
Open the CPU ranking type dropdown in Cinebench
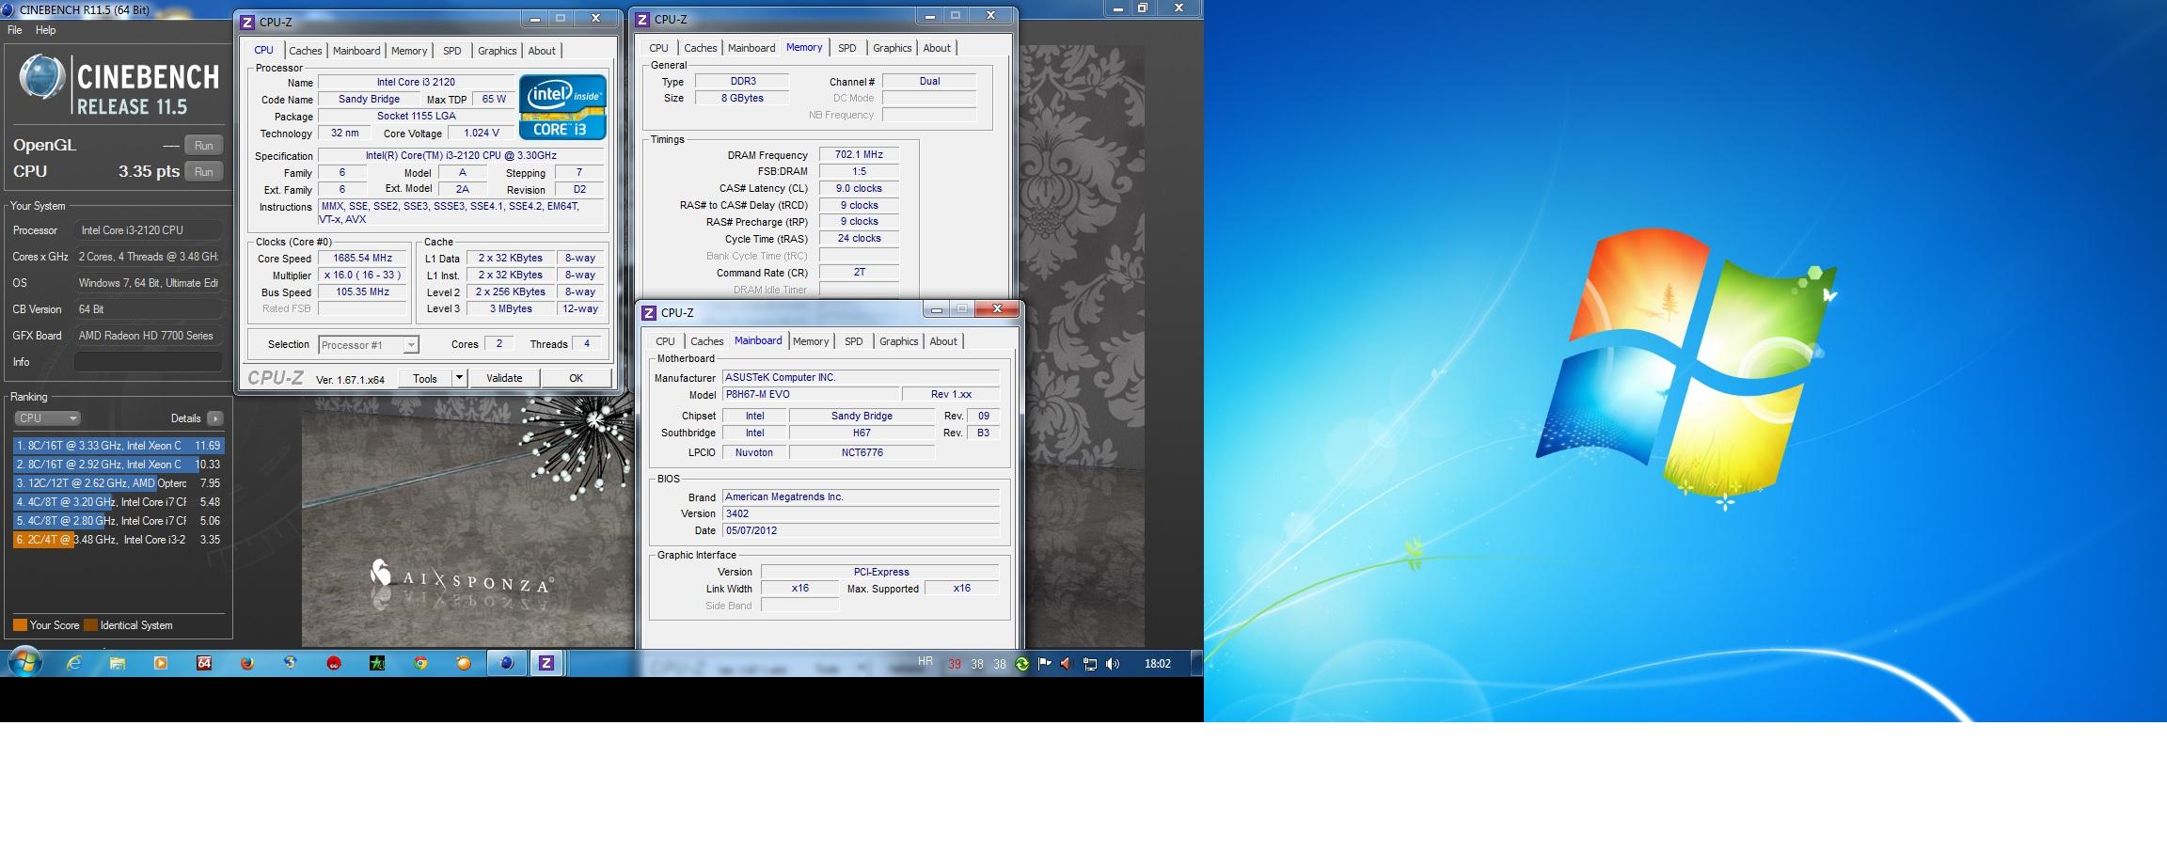[47, 418]
